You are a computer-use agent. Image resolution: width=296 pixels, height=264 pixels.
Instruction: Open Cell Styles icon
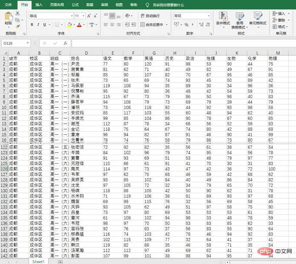(258, 16)
